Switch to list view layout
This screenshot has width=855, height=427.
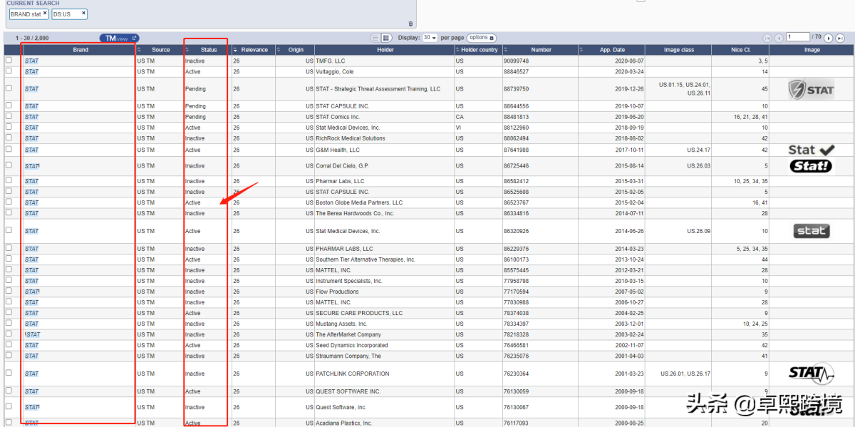(375, 38)
